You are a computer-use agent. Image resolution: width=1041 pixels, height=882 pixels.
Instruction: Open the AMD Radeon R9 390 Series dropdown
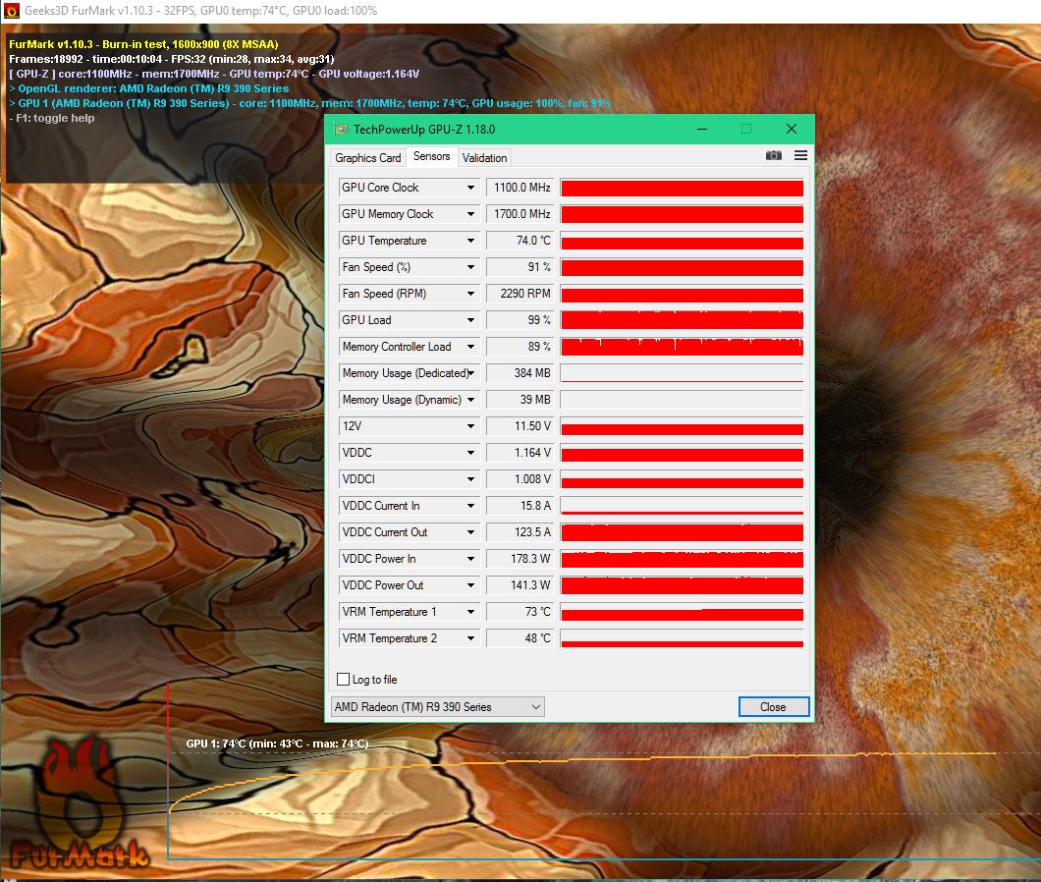click(x=437, y=706)
